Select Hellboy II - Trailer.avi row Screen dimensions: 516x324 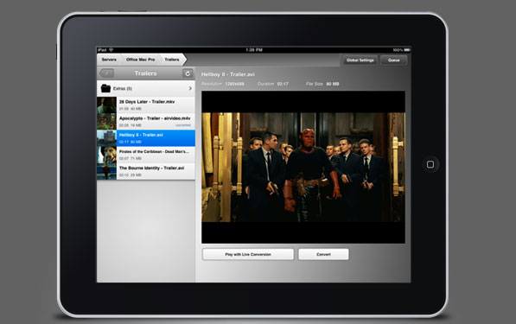tap(146, 138)
